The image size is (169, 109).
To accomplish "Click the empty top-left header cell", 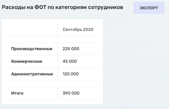I will coord(32,30).
